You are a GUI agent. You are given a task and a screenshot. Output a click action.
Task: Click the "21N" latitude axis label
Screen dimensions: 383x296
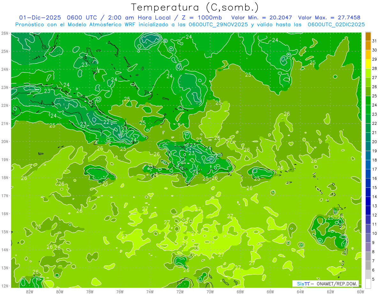(5, 124)
